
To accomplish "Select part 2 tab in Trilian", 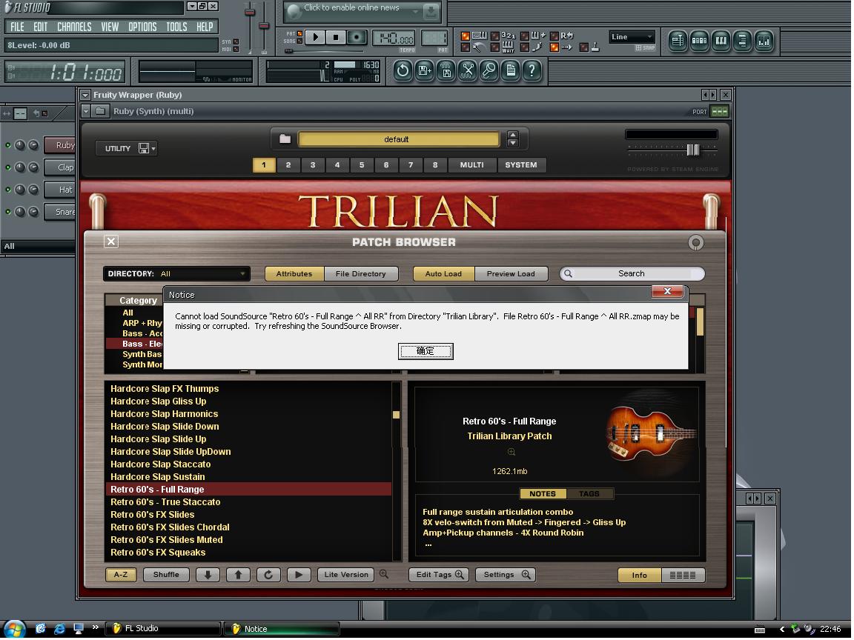I will pyautogui.click(x=288, y=165).
